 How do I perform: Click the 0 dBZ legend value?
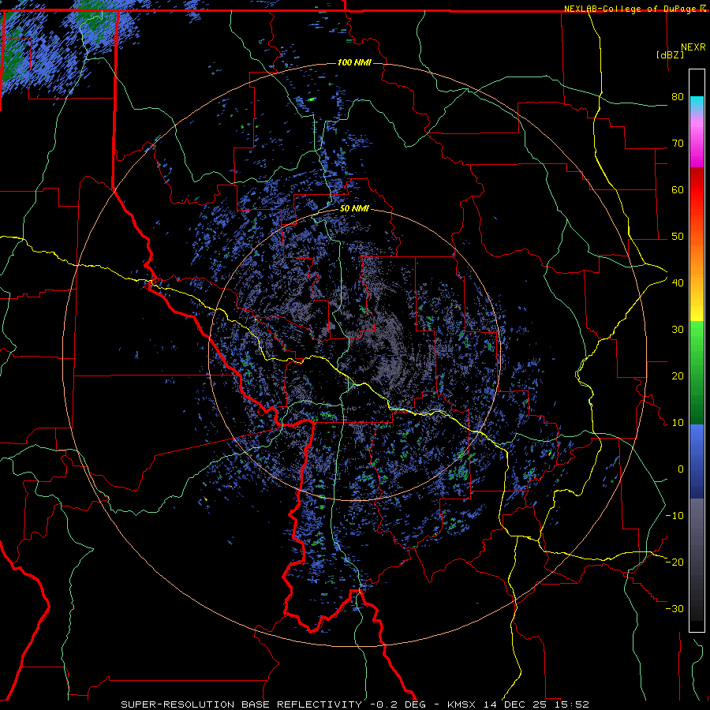tap(681, 469)
